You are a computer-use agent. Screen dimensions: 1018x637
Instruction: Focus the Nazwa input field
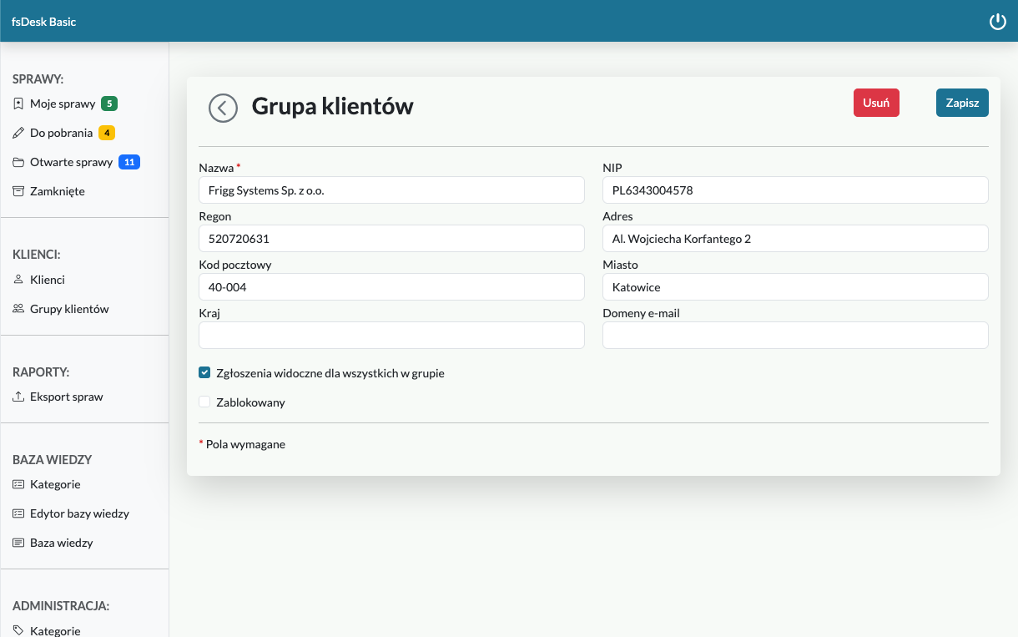pyautogui.click(x=391, y=190)
